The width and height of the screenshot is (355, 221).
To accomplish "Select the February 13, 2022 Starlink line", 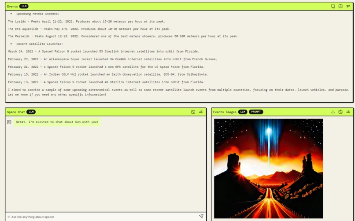I will pos(106,82).
